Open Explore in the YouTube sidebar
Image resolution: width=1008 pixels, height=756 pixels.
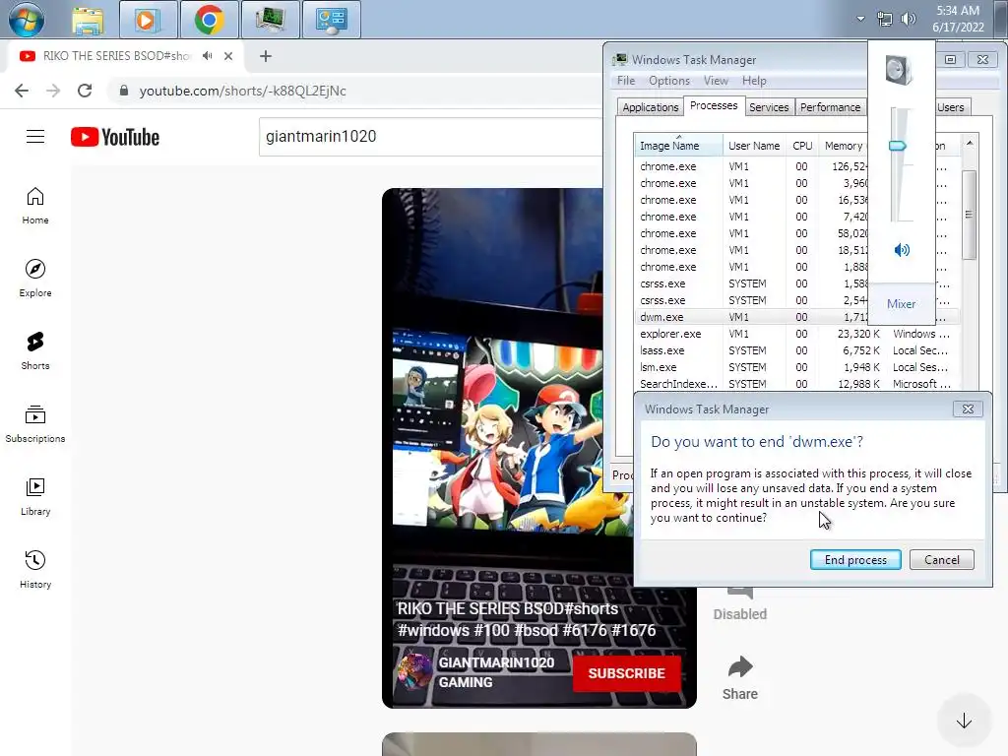tap(35, 279)
